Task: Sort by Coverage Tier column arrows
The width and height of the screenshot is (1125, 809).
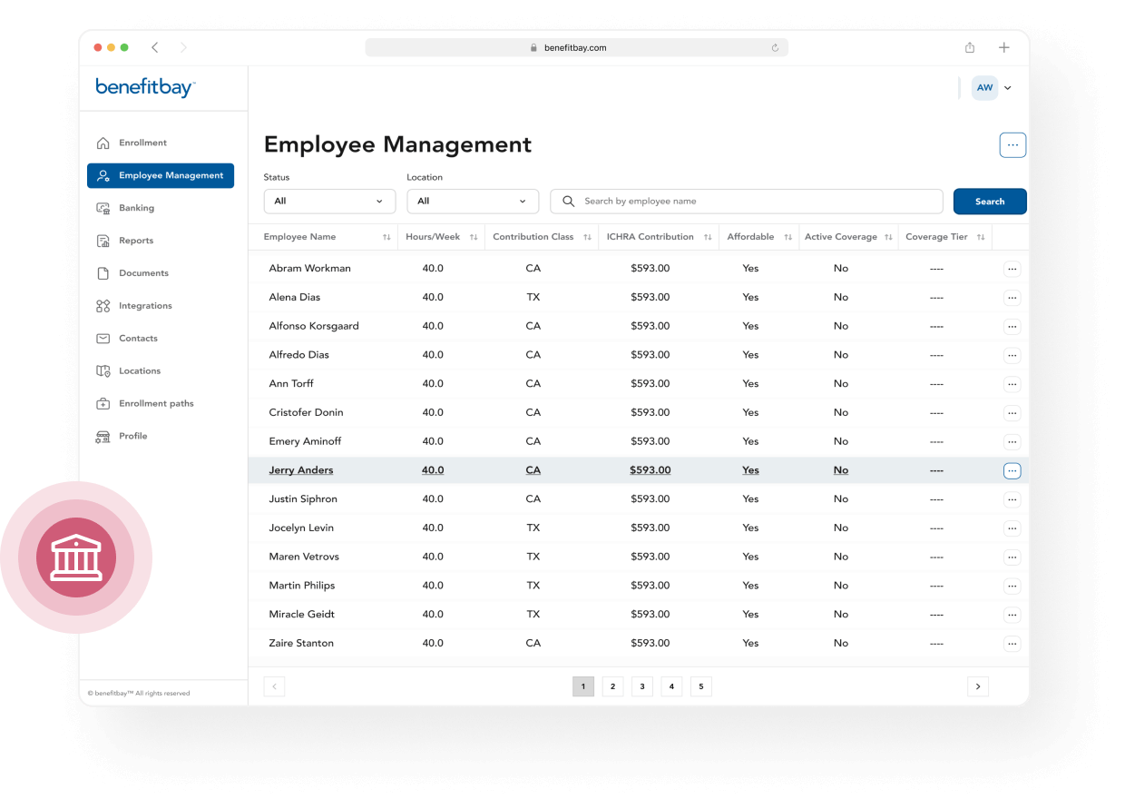Action: (x=981, y=237)
